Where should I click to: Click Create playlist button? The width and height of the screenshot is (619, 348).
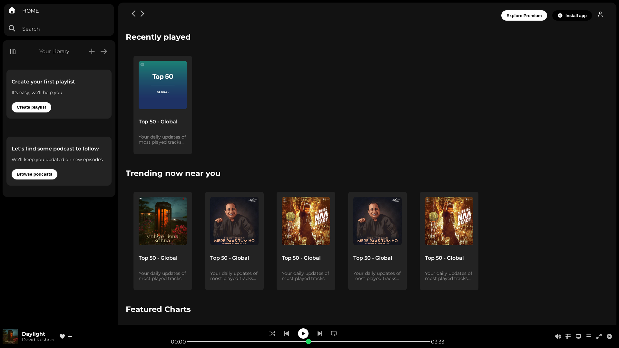point(31,107)
